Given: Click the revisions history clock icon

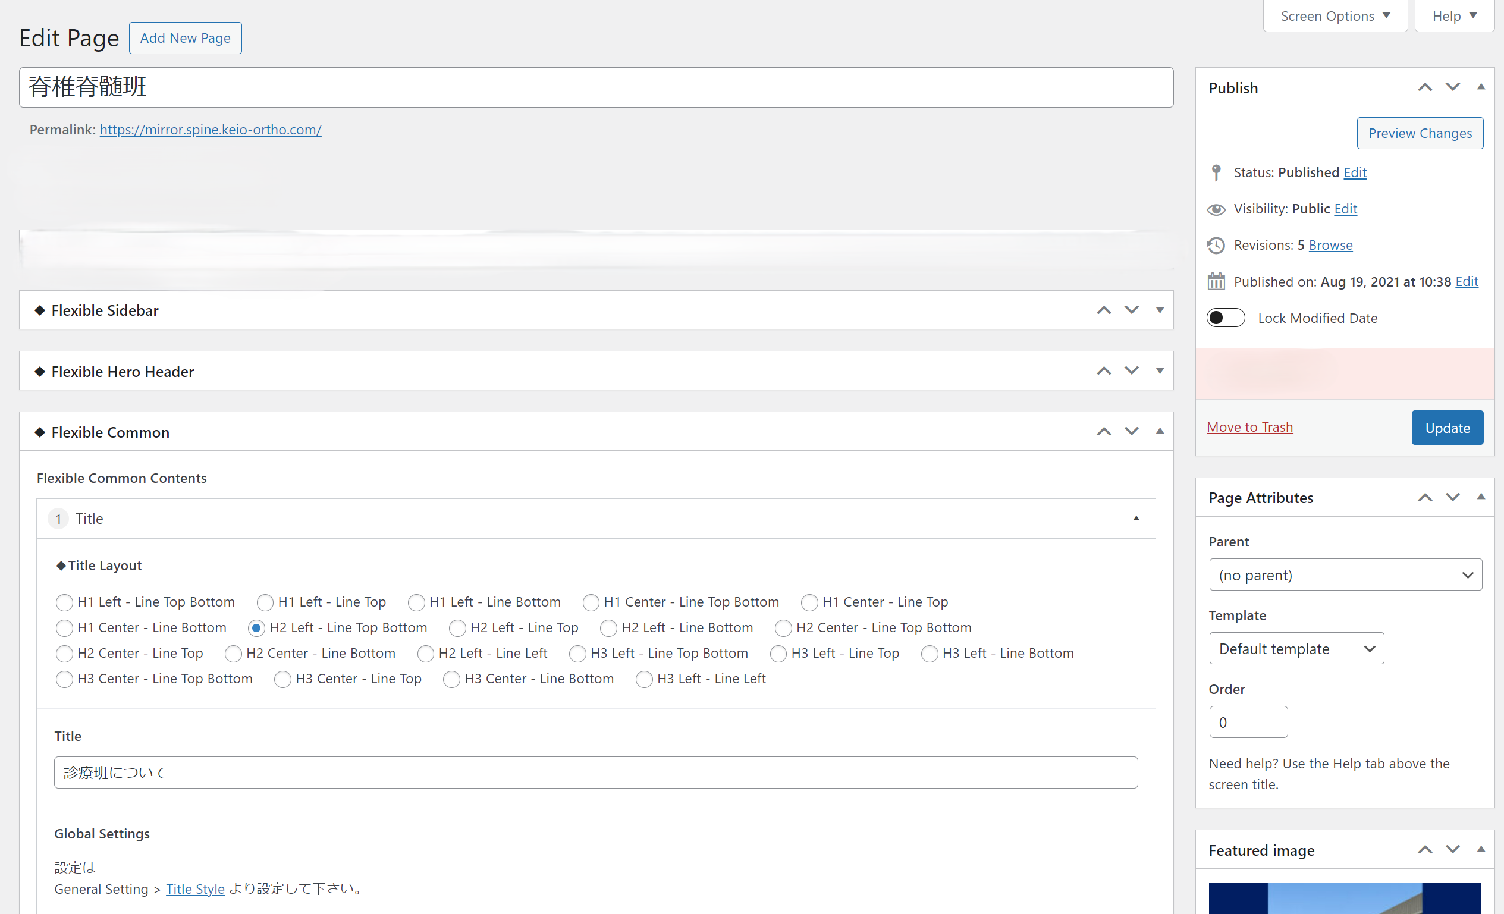Looking at the screenshot, I should point(1216,246).
